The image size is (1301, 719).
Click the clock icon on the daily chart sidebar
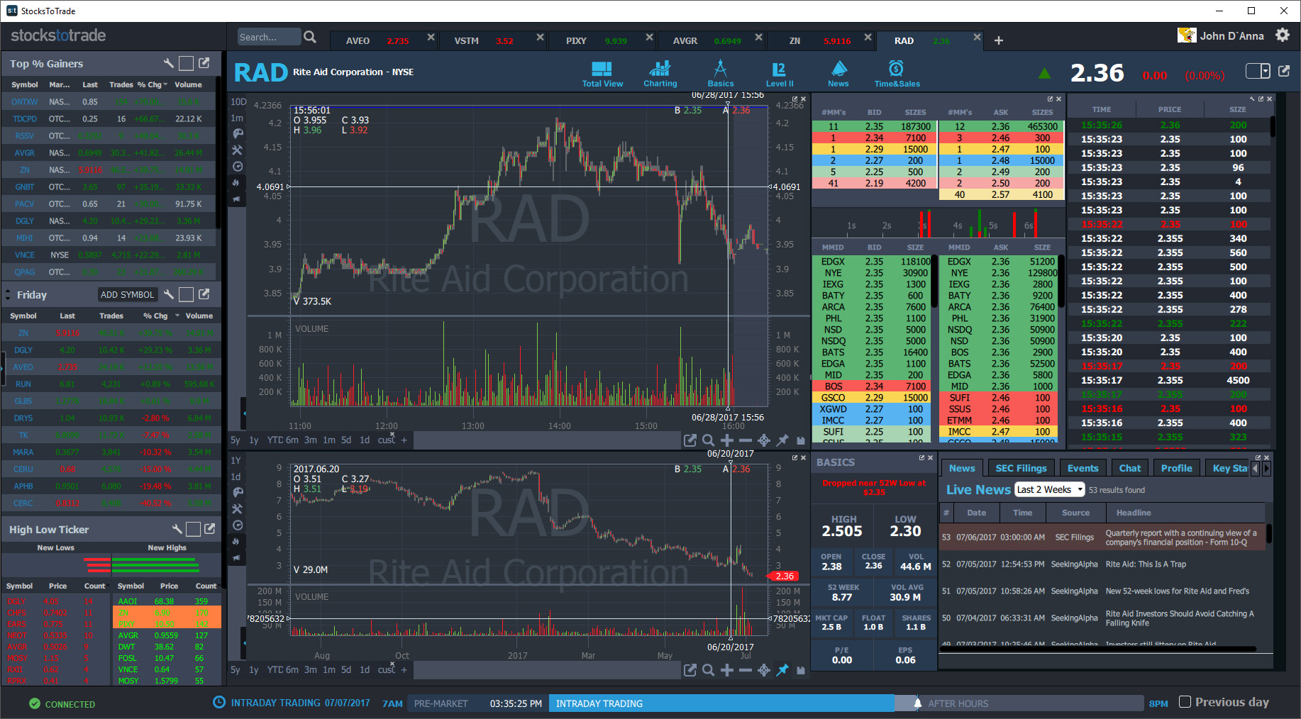point(238,525)
